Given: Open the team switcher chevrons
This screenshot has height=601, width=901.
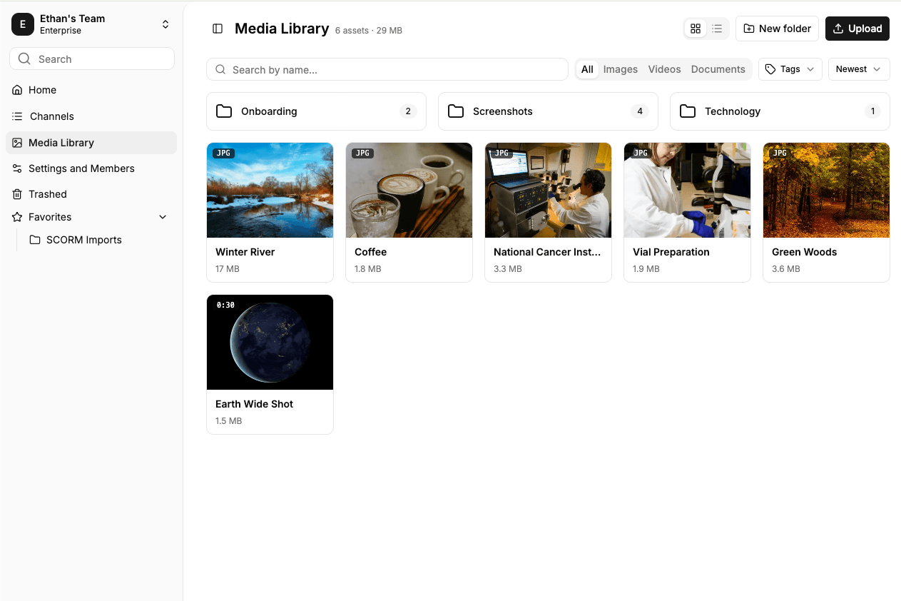Looking at the screenshot, I should pos(166,24).
